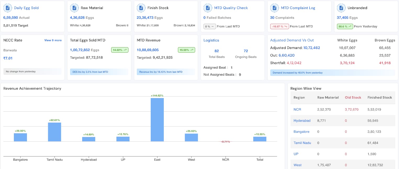Open the MTD Complaint Log link

click(x=298, y=8)
